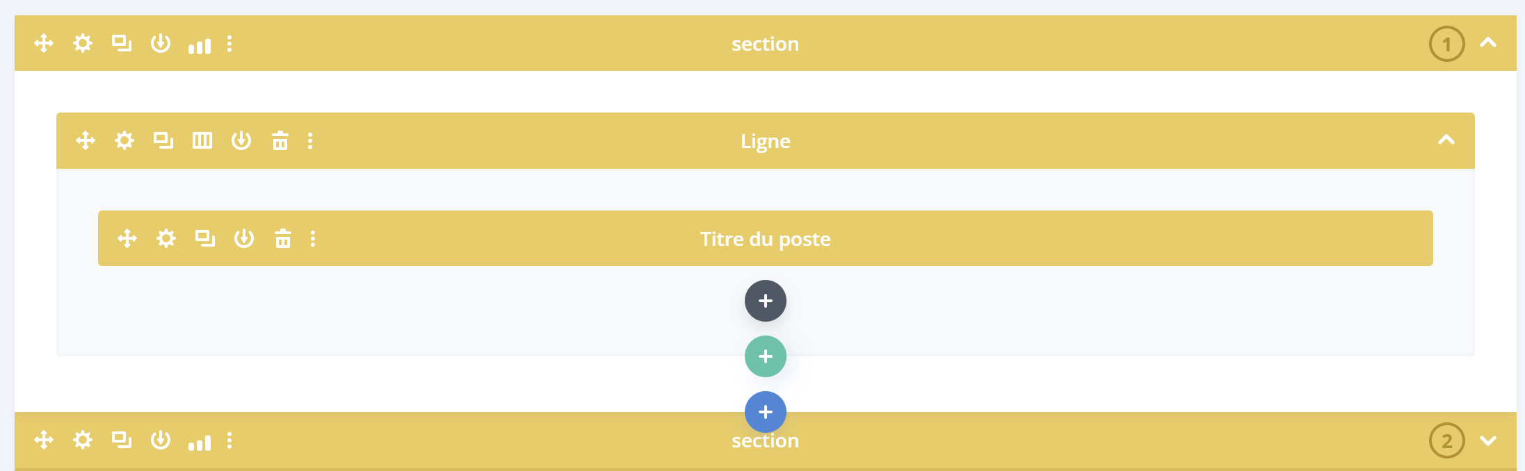The image size is (1525, 471).
Task: Save the Titre du poste module to library
Action: pyautogui.click(x=244, y=239)
